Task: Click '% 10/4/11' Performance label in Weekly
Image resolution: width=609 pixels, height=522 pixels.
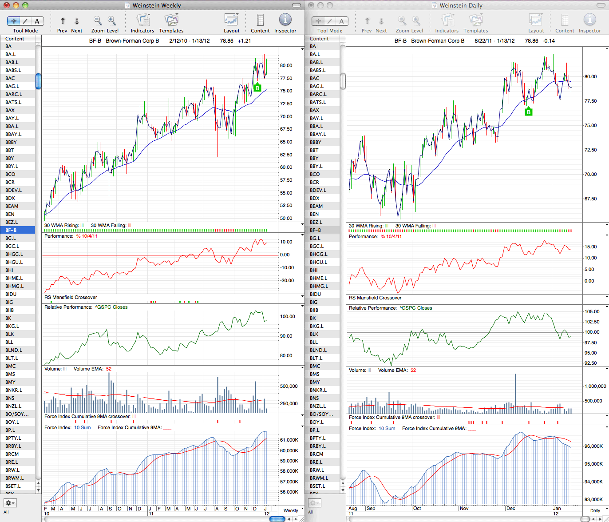Action: pos(87,236)
